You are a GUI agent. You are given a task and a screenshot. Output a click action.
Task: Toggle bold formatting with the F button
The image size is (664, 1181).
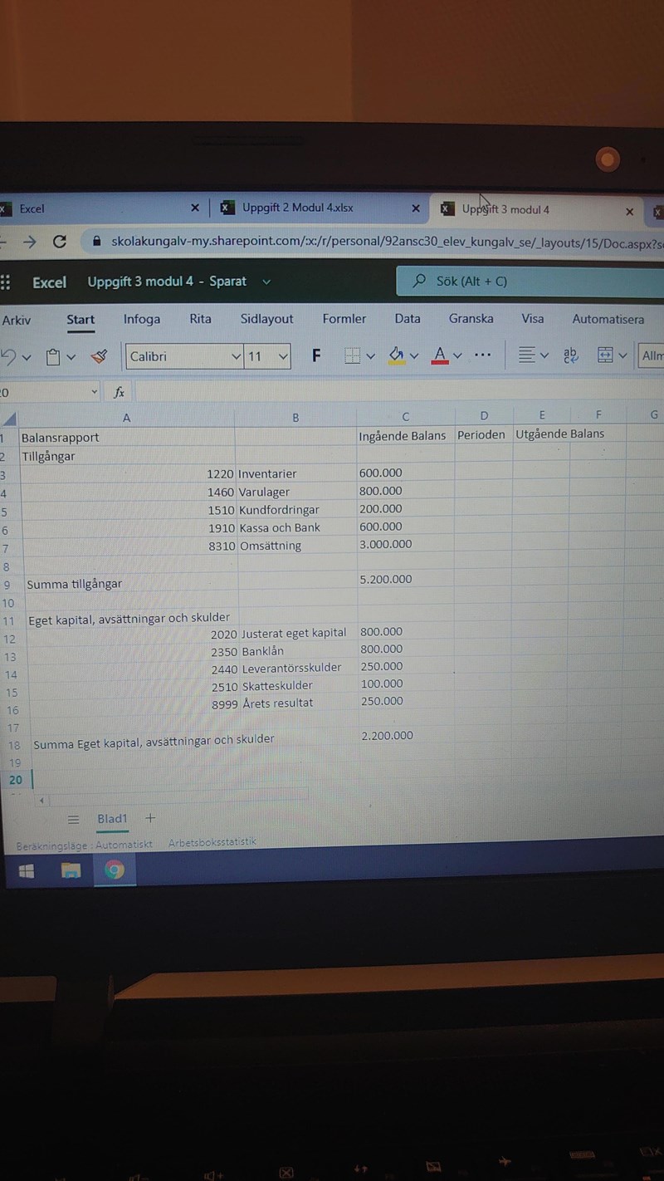[x=315, y=355]
